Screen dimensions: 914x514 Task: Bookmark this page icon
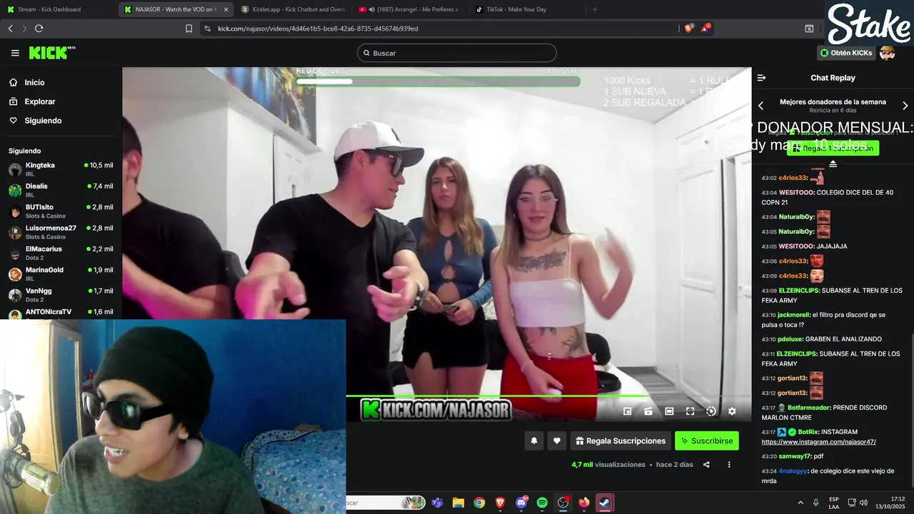(189, 29)
